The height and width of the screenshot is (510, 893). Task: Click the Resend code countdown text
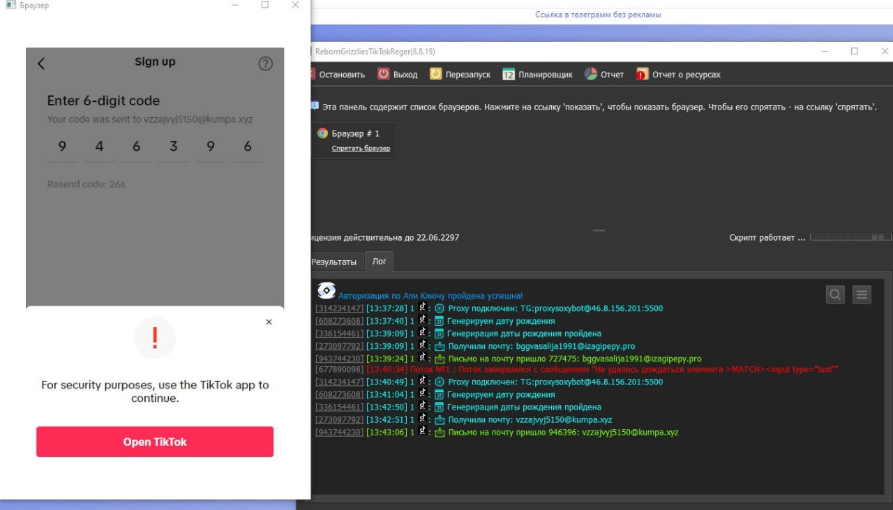(86, 184)
